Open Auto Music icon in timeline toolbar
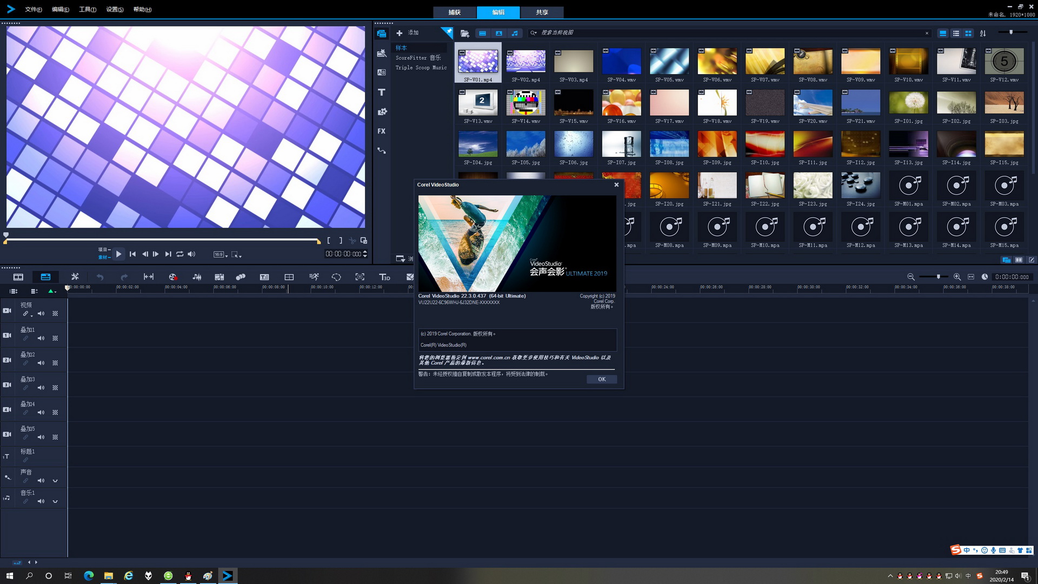 point(219,277)
